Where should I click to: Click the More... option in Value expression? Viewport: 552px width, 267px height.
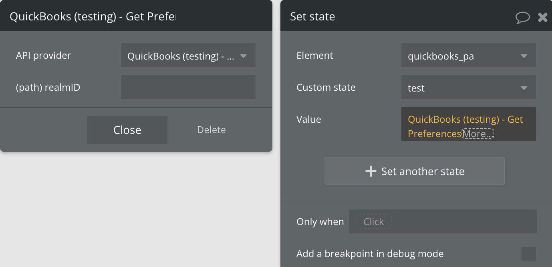point(478,134)
